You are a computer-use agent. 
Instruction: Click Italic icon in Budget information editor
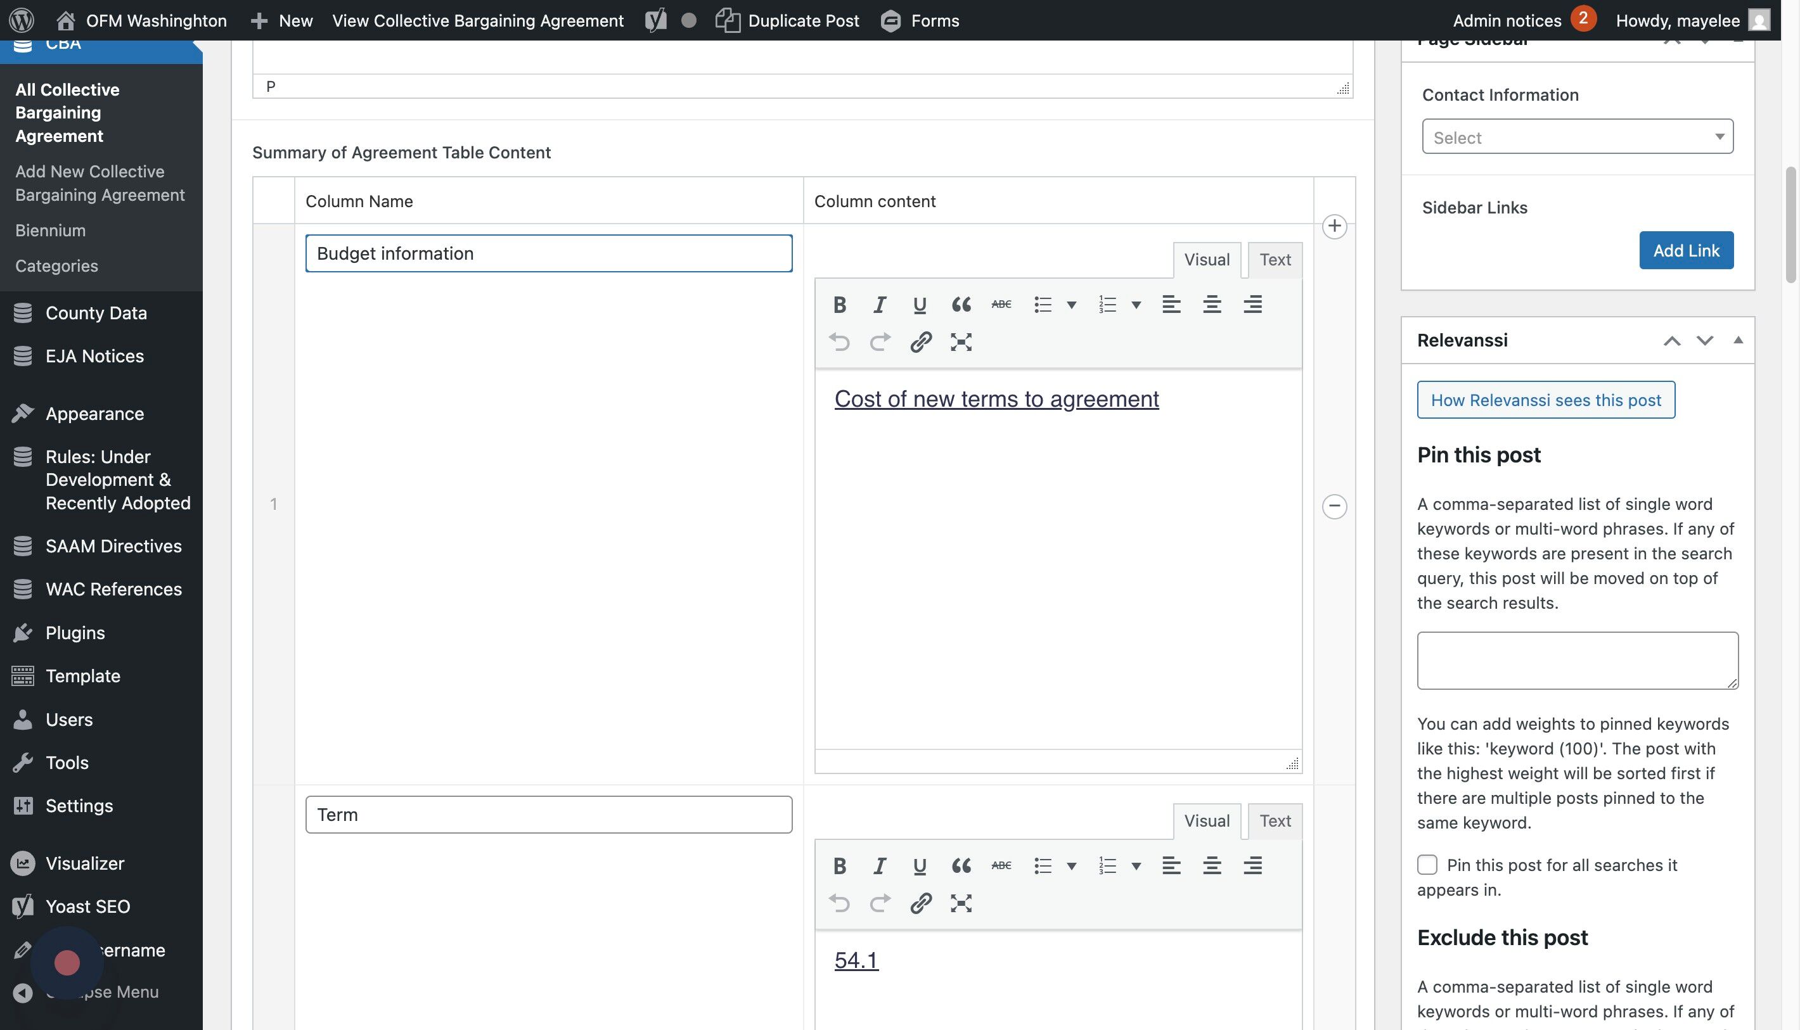click(x=879, y=305)
